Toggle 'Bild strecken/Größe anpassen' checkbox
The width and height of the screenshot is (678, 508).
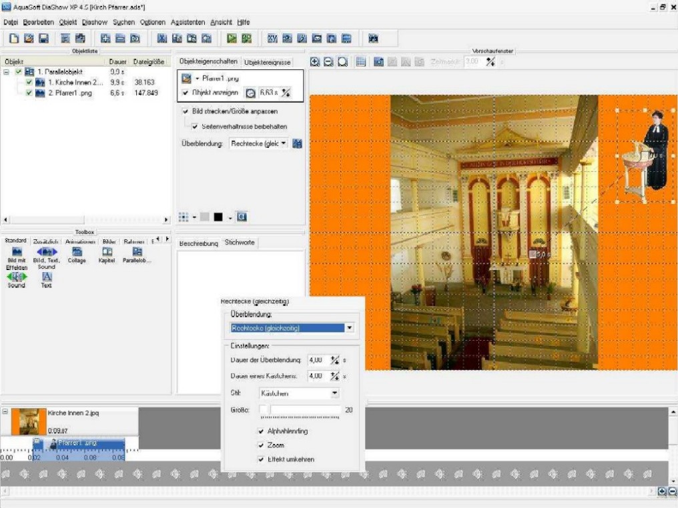(x=185, y=111)
